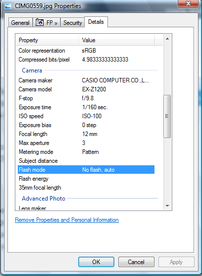Select the Camera maker row
This screenshot has height=276, width=202.
coord(86,80)
